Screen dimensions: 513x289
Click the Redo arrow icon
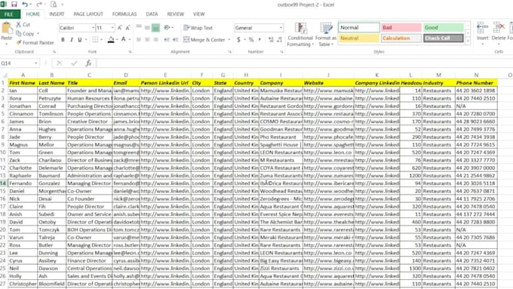[x=39, y=5]
